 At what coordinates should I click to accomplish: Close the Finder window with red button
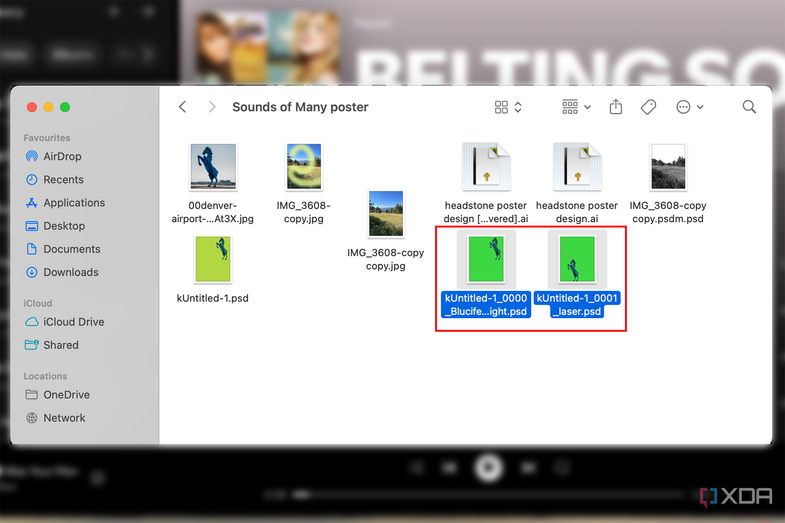coord(32,107)
